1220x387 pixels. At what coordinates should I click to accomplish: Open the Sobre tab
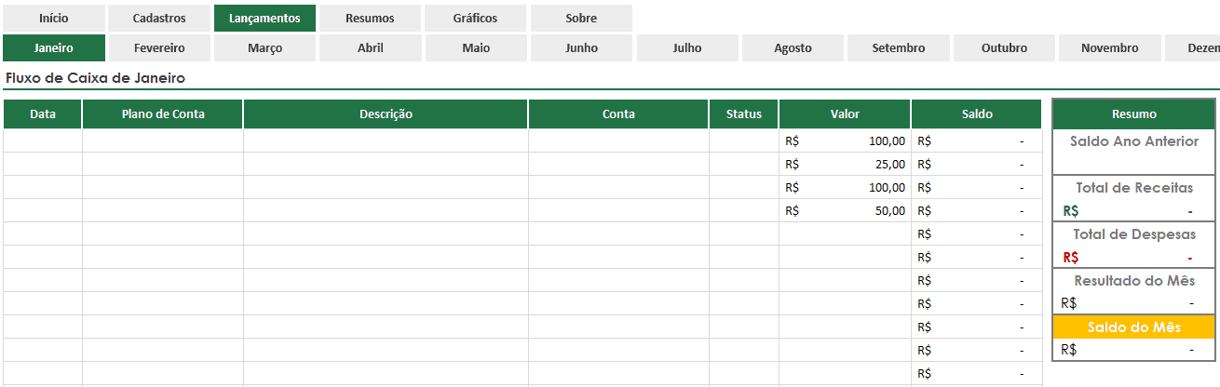tap(581, 19)
